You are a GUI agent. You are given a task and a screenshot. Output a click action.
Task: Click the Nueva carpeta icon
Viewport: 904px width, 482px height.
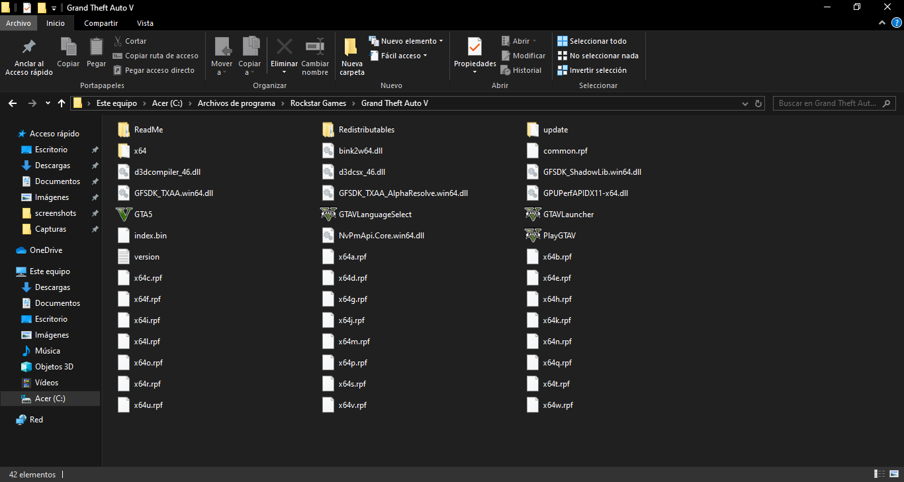(352, 48)
